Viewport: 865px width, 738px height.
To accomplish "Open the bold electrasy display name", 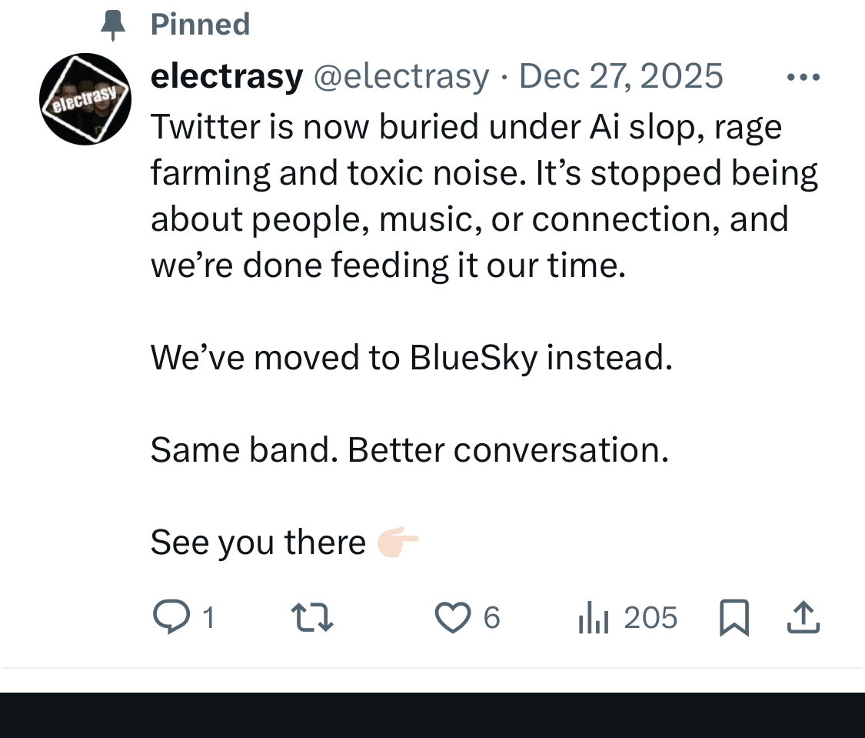I will pos(227,76).
